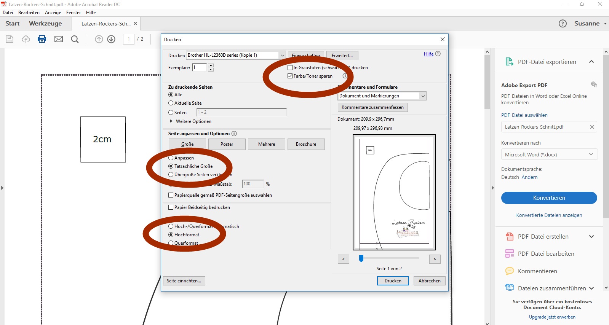The width and height of the screenshot is (609, 325).
Task: Click the Drucken button to print
Action: point(393,281)
